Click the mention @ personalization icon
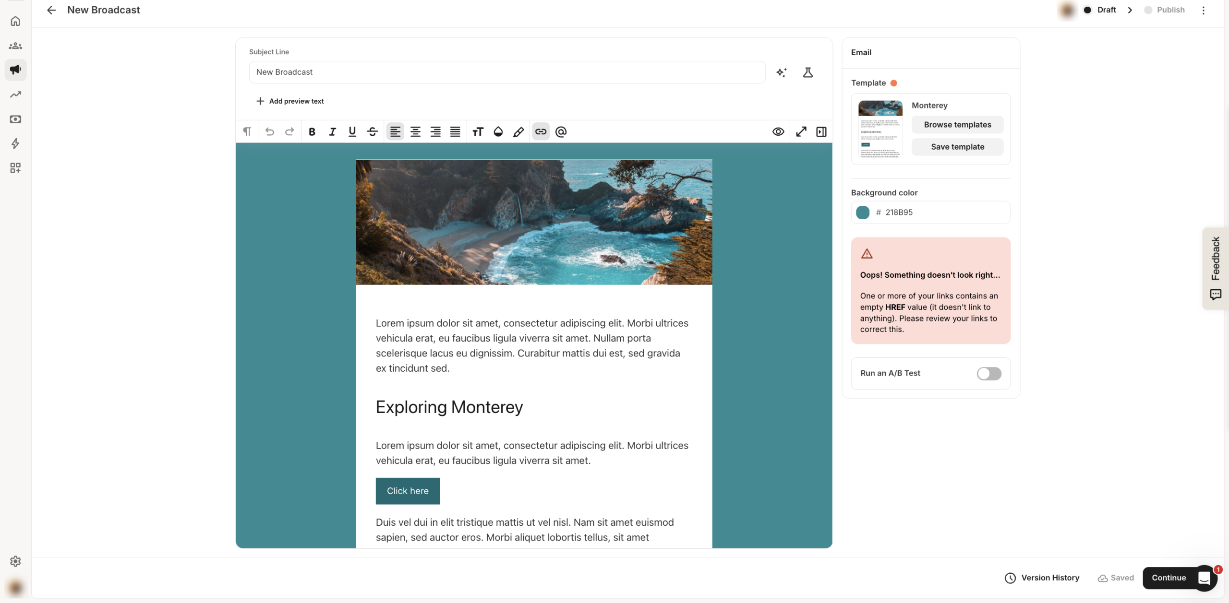Viewport: 1229px width, 603px height. coord(561,131)
